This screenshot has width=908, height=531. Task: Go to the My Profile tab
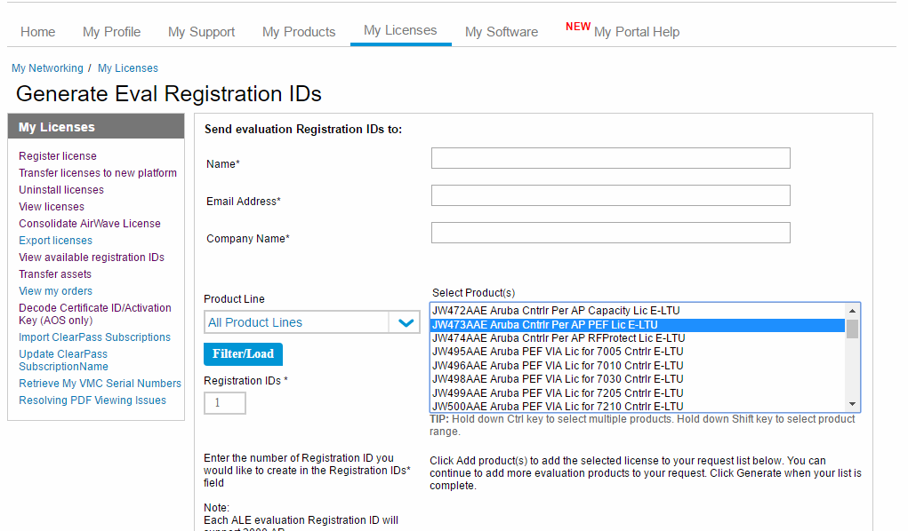[x=111, y=32]
